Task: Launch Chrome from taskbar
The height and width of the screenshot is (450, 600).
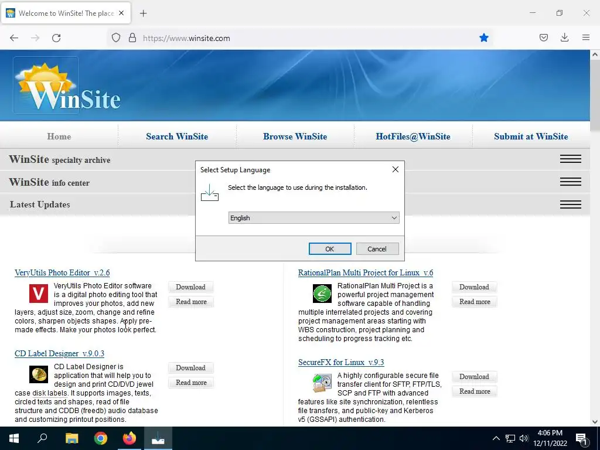Action: (x=101, y=438)
